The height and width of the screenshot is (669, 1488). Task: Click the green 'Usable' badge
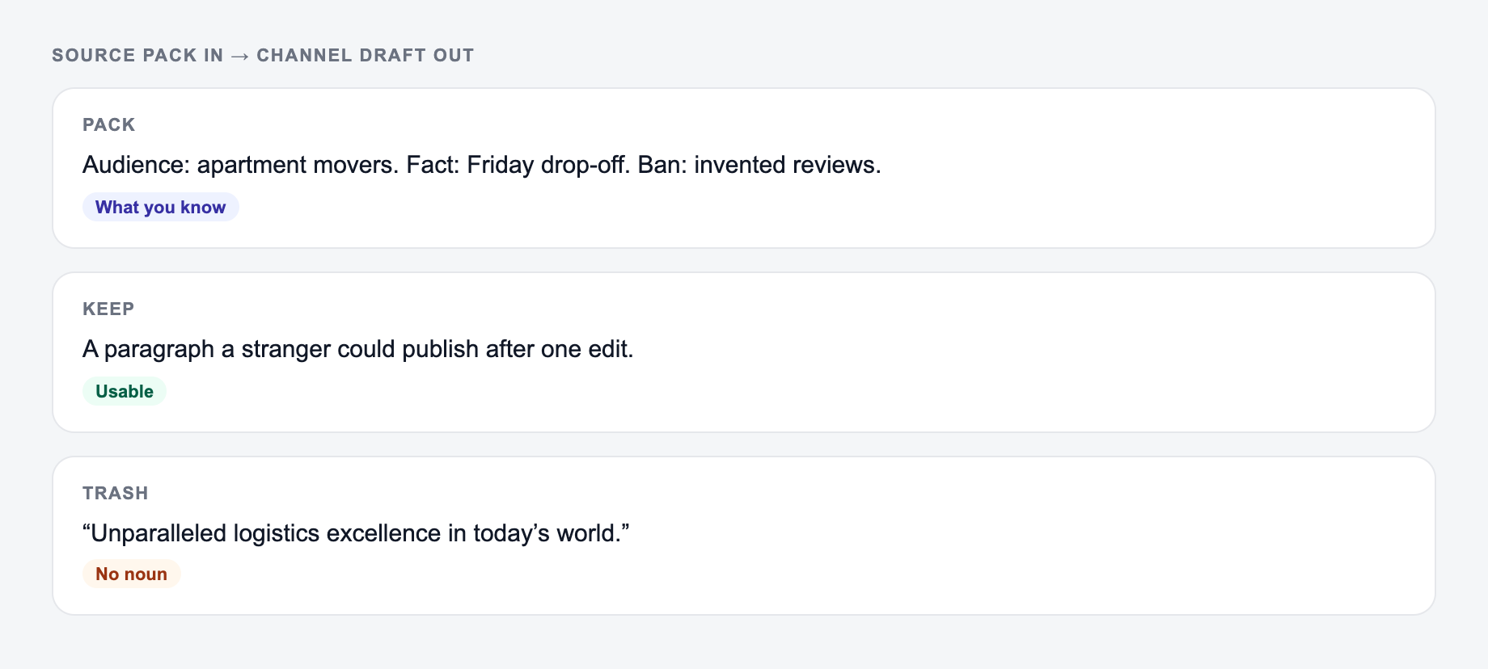pos(125,391)
